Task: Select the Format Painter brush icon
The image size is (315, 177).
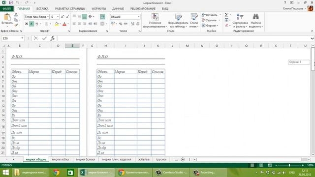Action: pyautogui.click(x=16, y=25)
